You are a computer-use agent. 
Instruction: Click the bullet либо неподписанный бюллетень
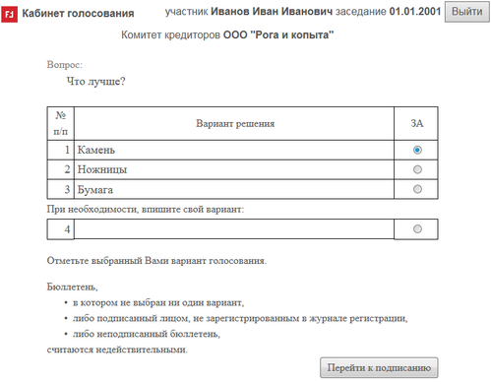147,334
